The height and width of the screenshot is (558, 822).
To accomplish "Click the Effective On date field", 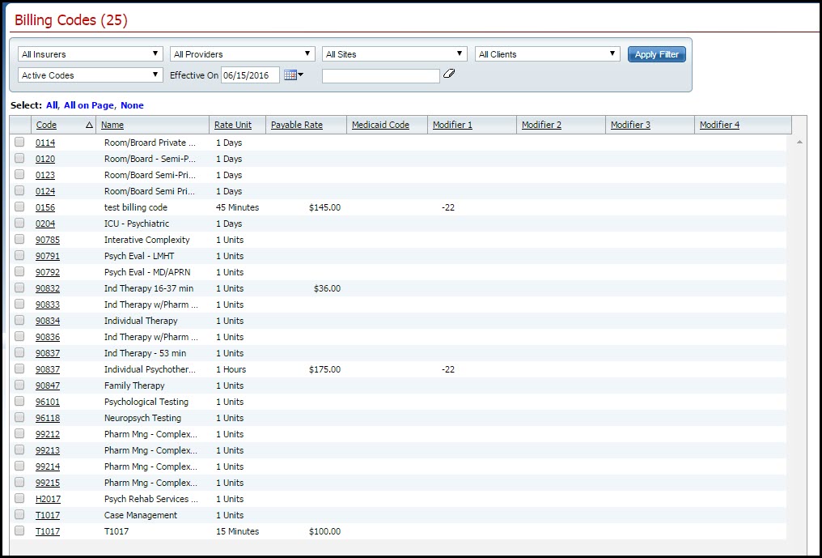I will [250, 75].
